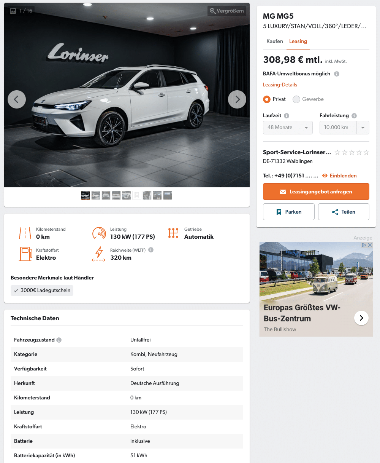Image resolution: width=380 pixels, height=463 pixels.
Task: Switch to the Kaufen tab
Action: (x=275, y=41)
